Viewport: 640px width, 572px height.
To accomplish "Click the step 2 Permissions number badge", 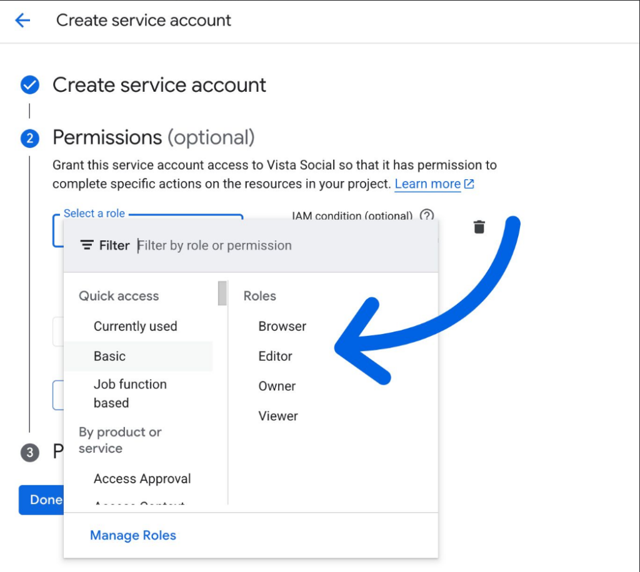I will 29,138.
